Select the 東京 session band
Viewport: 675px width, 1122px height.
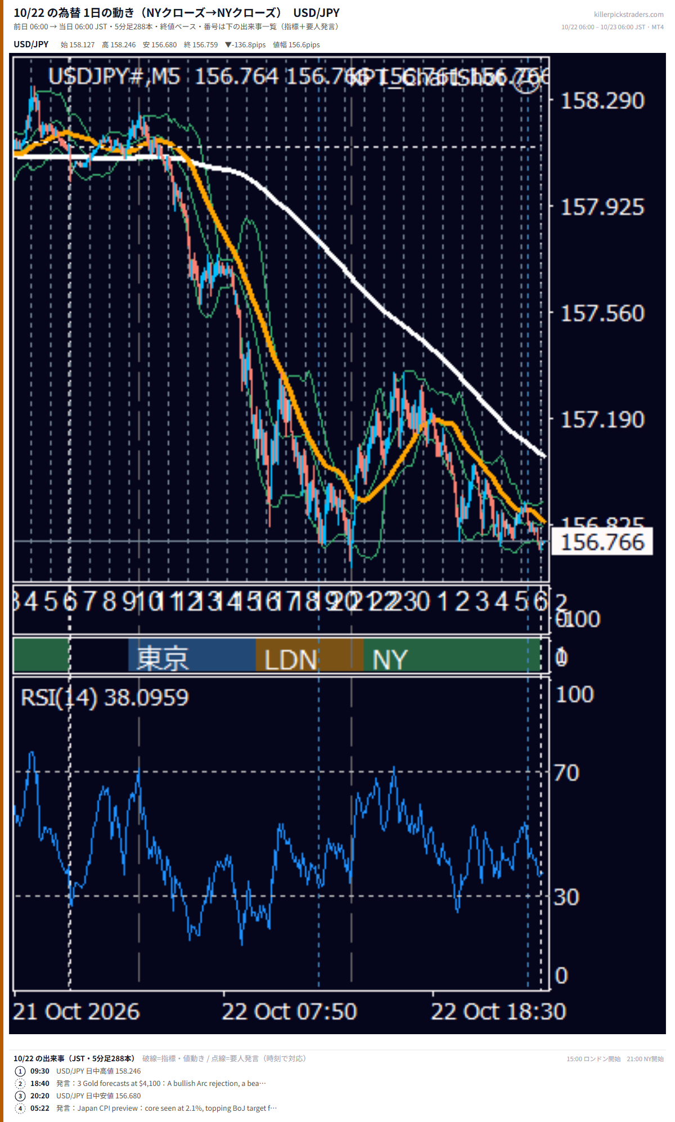coord(192,654)
